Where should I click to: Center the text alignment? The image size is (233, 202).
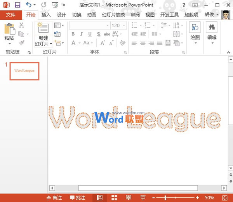(143, 43)
